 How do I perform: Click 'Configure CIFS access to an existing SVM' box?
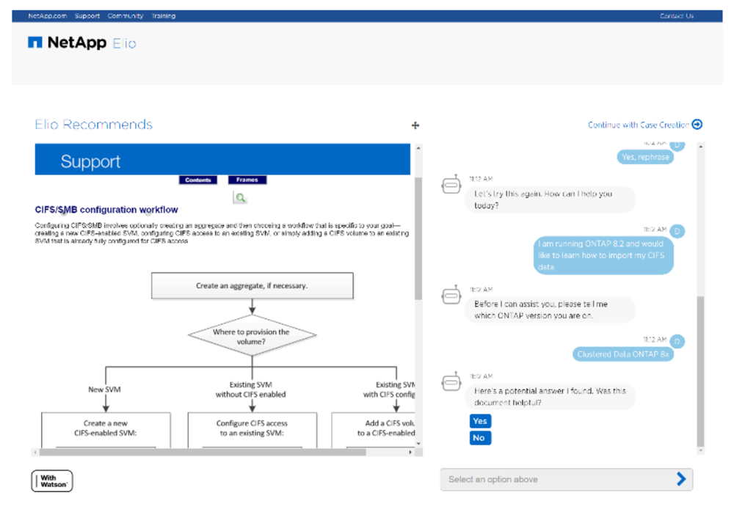click(252, 429)
